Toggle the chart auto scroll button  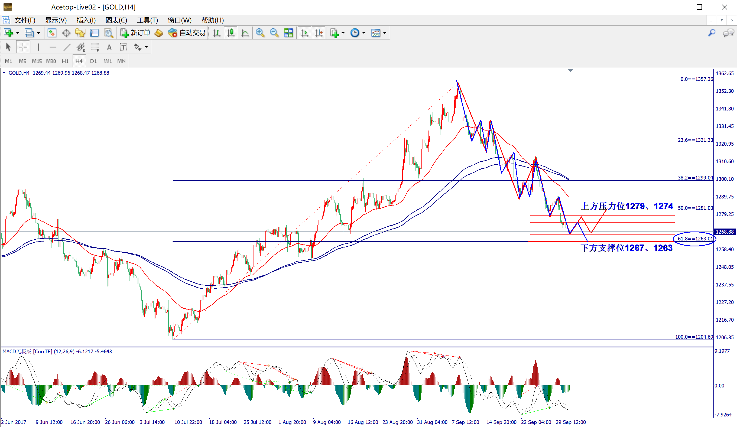point(304,33)
